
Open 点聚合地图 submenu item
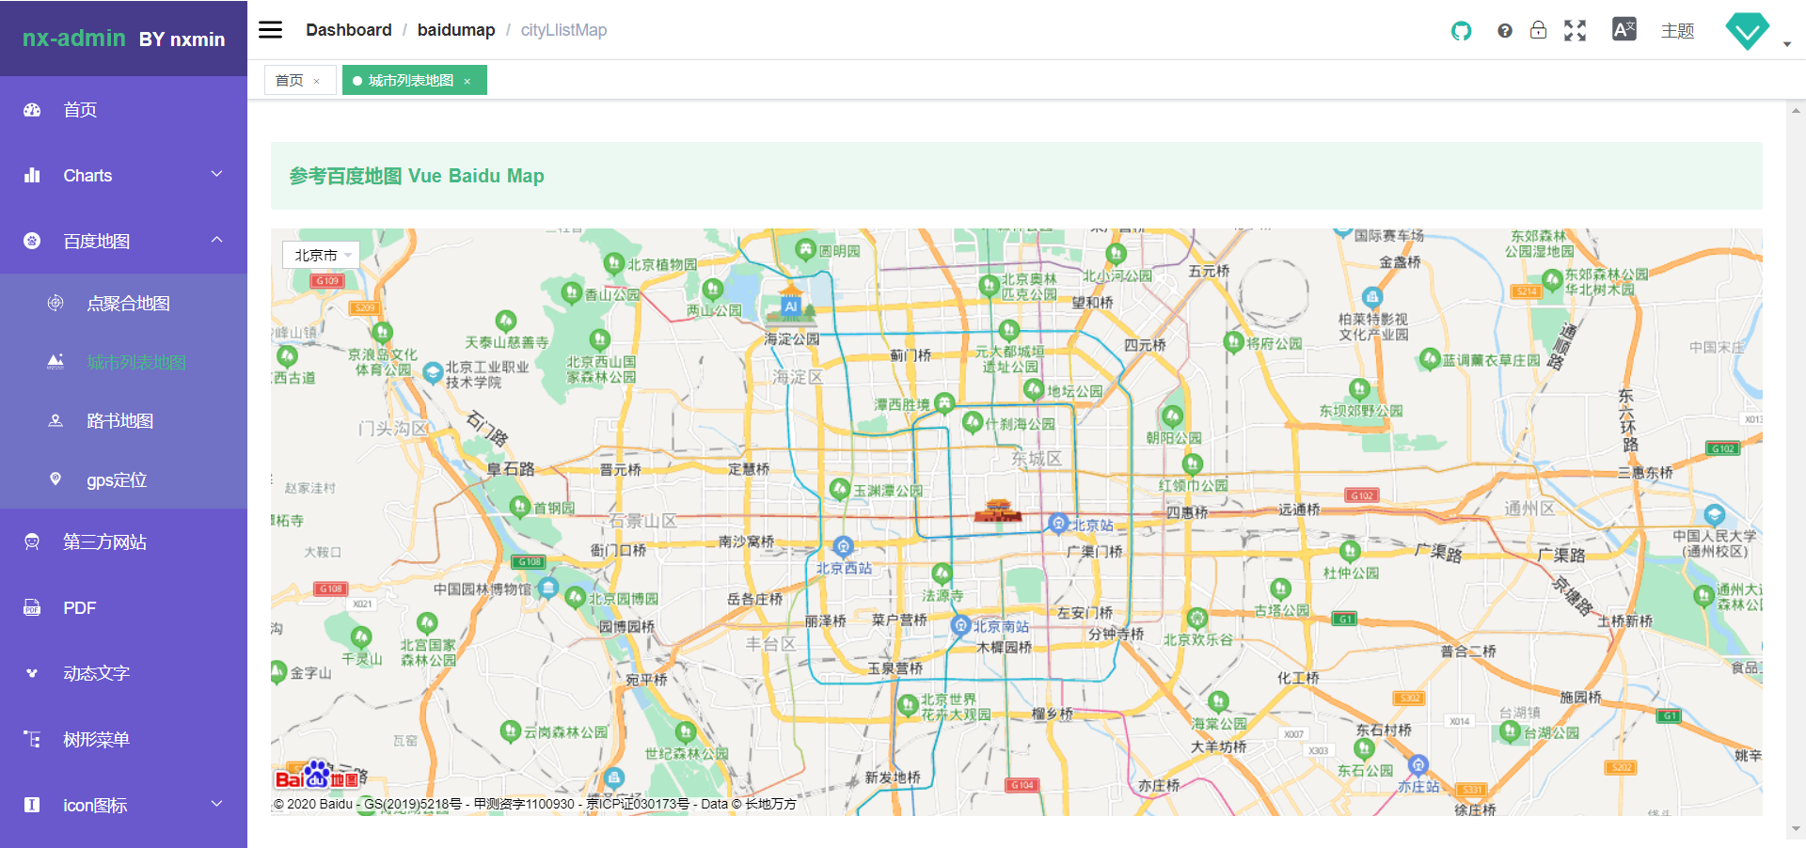point(123,304)
